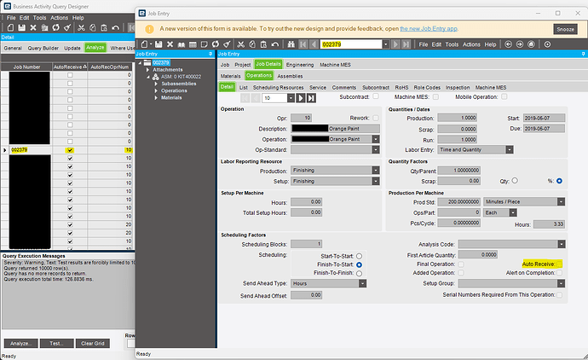Viewport: 588px width, 360px height.
Task: Toggle the Mobile Operation checkbox
Action: coord(504,97)
